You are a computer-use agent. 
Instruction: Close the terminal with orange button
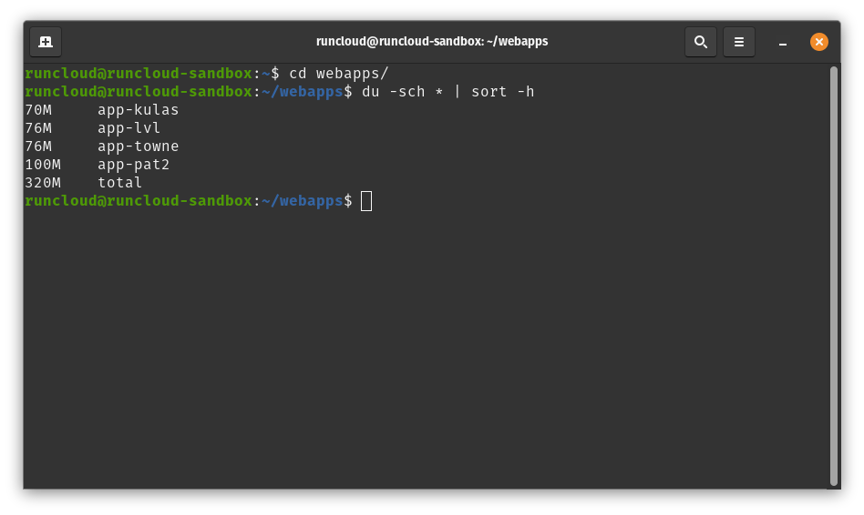818,42
